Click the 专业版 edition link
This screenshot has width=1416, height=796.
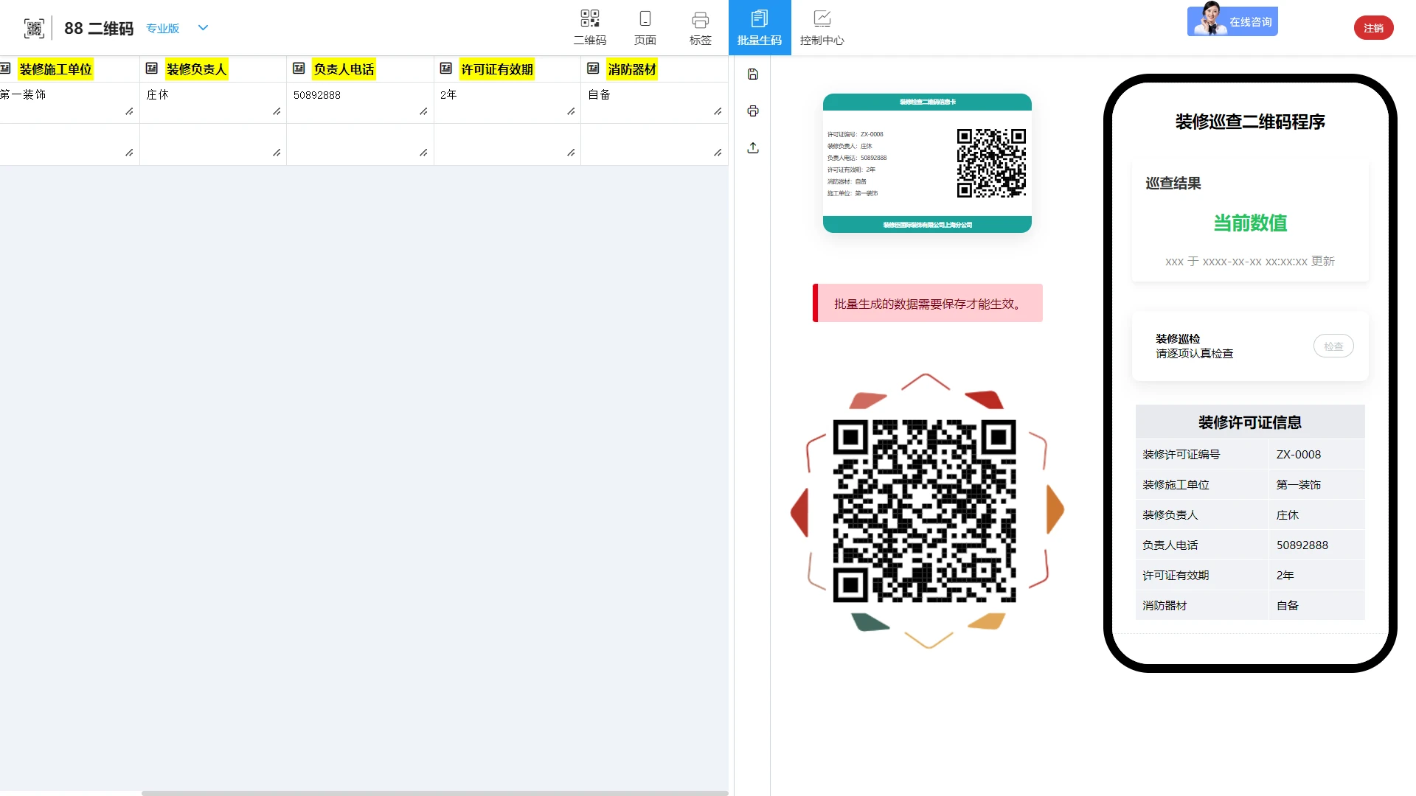click(x=162, y=28)
